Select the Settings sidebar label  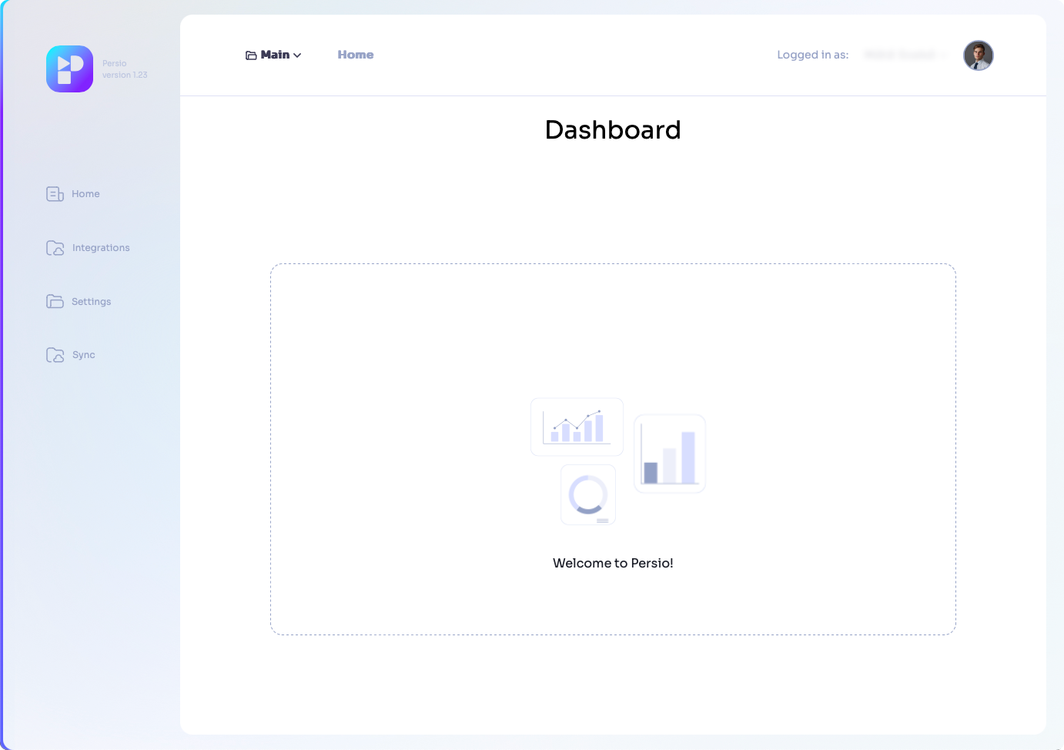pyautogui.click(x=91, y=302)
